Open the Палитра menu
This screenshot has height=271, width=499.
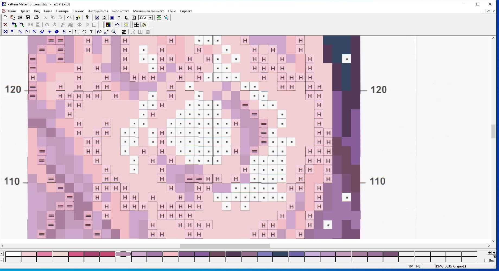(62, 11)
